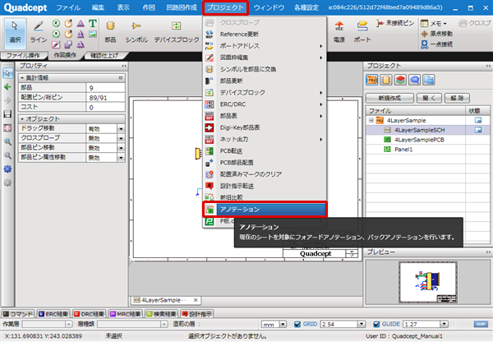Click the ポート port tool
This screenshot has width=493, height=342.
pos(362,32)
